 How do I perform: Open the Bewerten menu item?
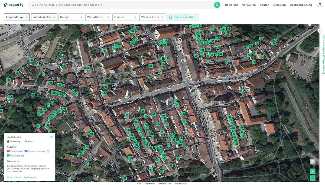tap(231, 5)
